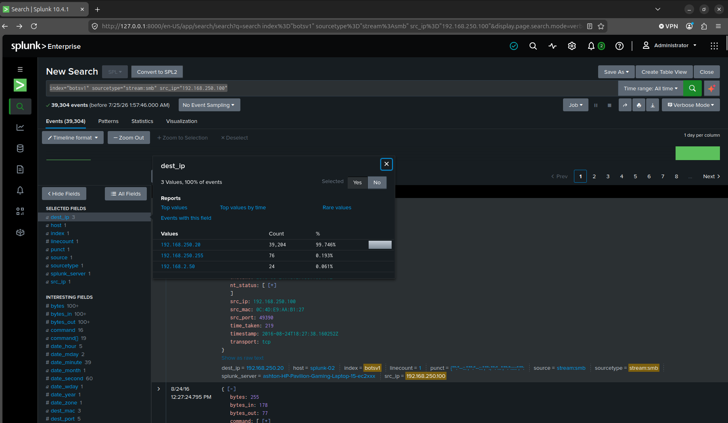
Task: Open a new browser tab
Action: 98,9
